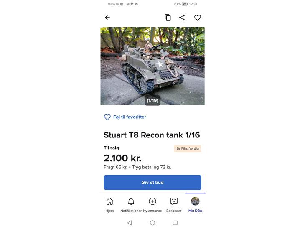
Task: Open the share icon
Action: [182, 18]
